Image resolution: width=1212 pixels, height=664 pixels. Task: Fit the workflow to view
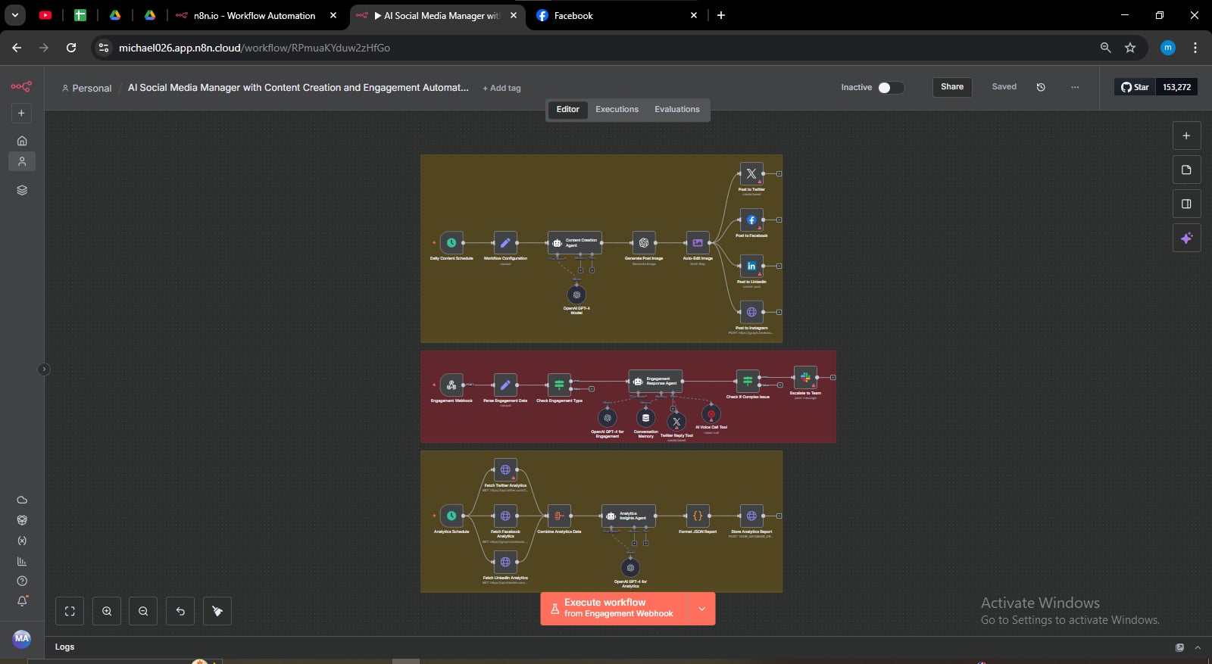click(x=70, y=611)
